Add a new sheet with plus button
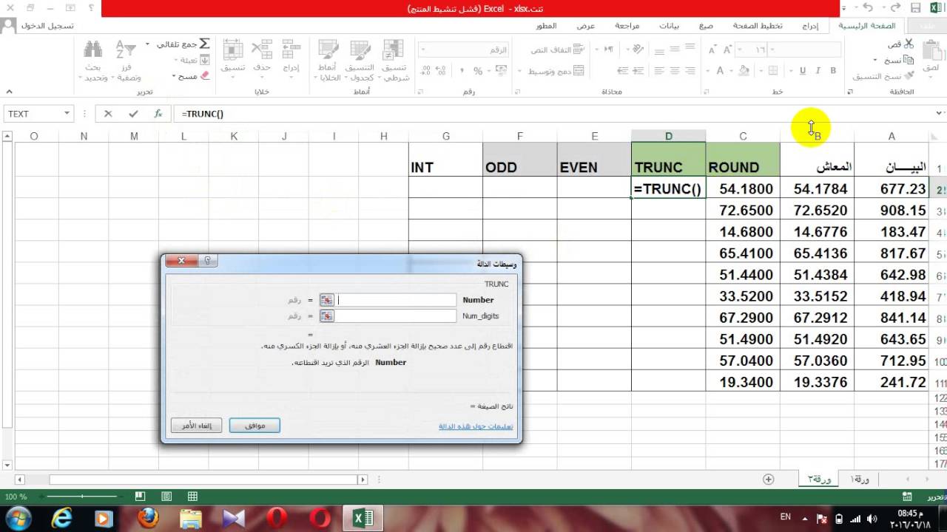947x532 pixels. (x=769, y=480)
